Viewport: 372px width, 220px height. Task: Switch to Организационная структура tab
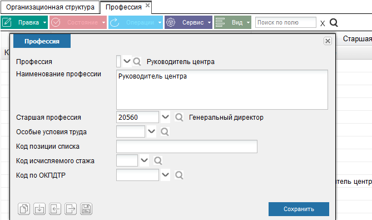50,7
